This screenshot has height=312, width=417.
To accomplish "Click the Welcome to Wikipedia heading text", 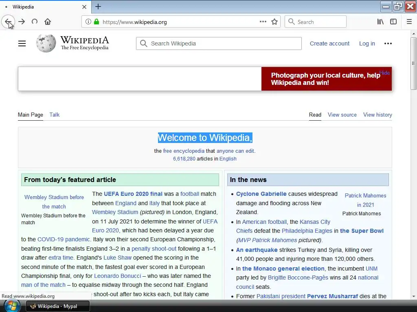I will pos(205,138).
